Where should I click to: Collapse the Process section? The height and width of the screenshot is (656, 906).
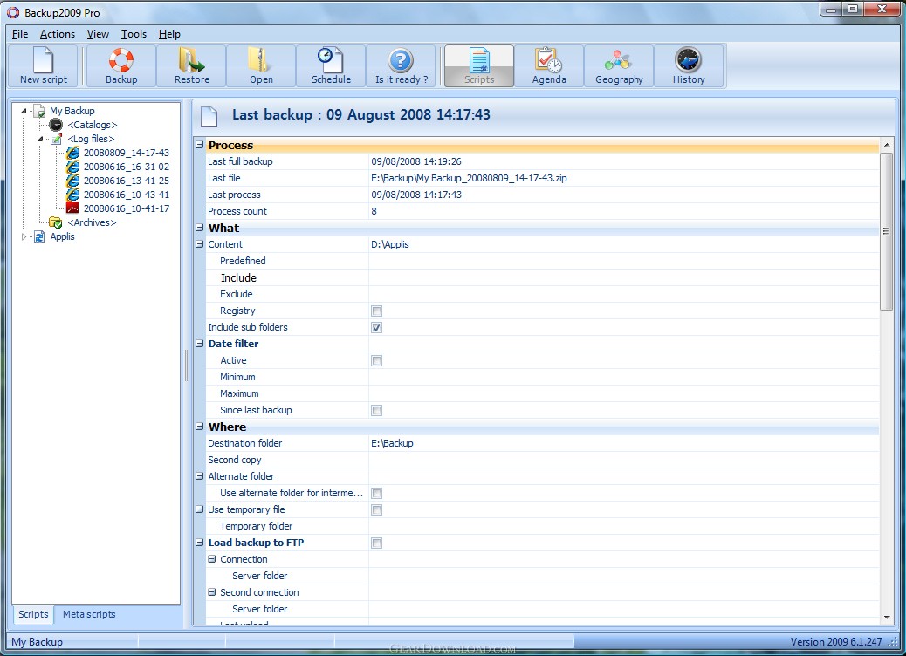(199, 144)
